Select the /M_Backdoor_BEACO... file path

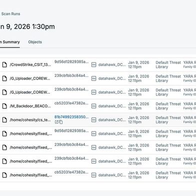coord(30,106)
